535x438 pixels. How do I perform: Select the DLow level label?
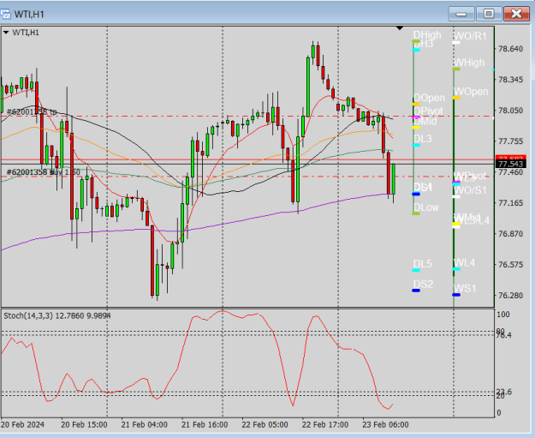coord(426,207)
